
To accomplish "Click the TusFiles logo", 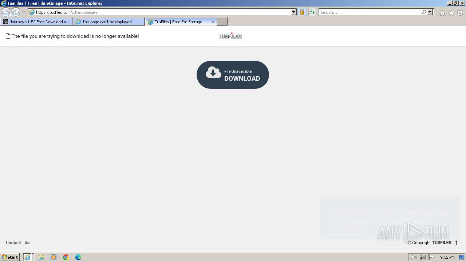I will pyautogui.click(x=230, y=36).
